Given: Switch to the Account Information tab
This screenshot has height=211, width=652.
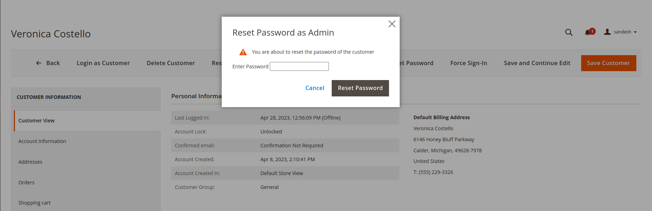Looking at the screenshot, I should pyautogui.click(x=42, y=141).
